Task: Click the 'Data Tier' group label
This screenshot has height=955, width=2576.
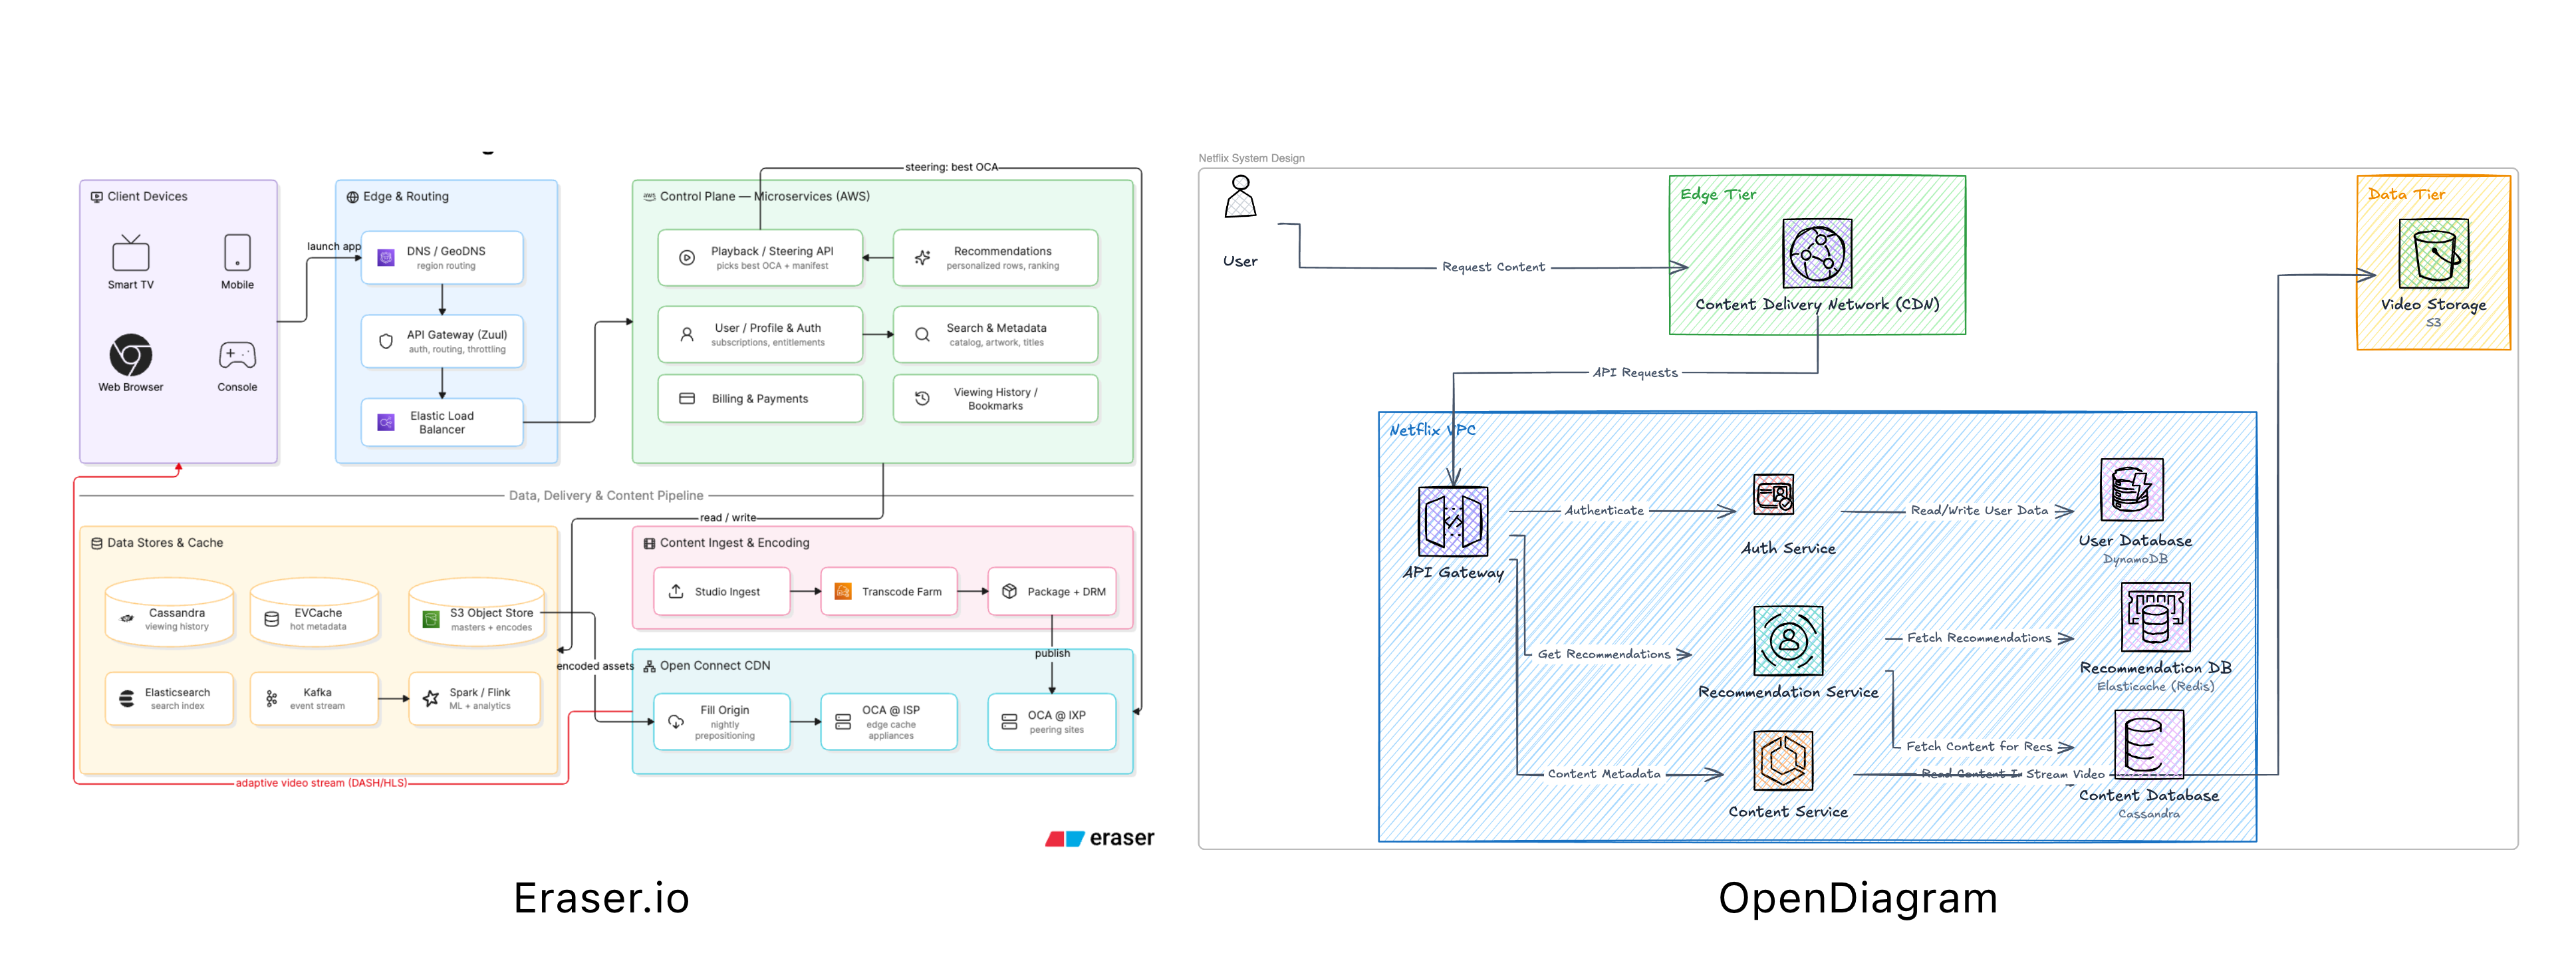Action: point(2406,194)
